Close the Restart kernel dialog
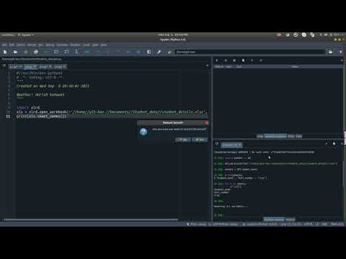This screenshot has height=259, width=346. (x=206, y=123)
